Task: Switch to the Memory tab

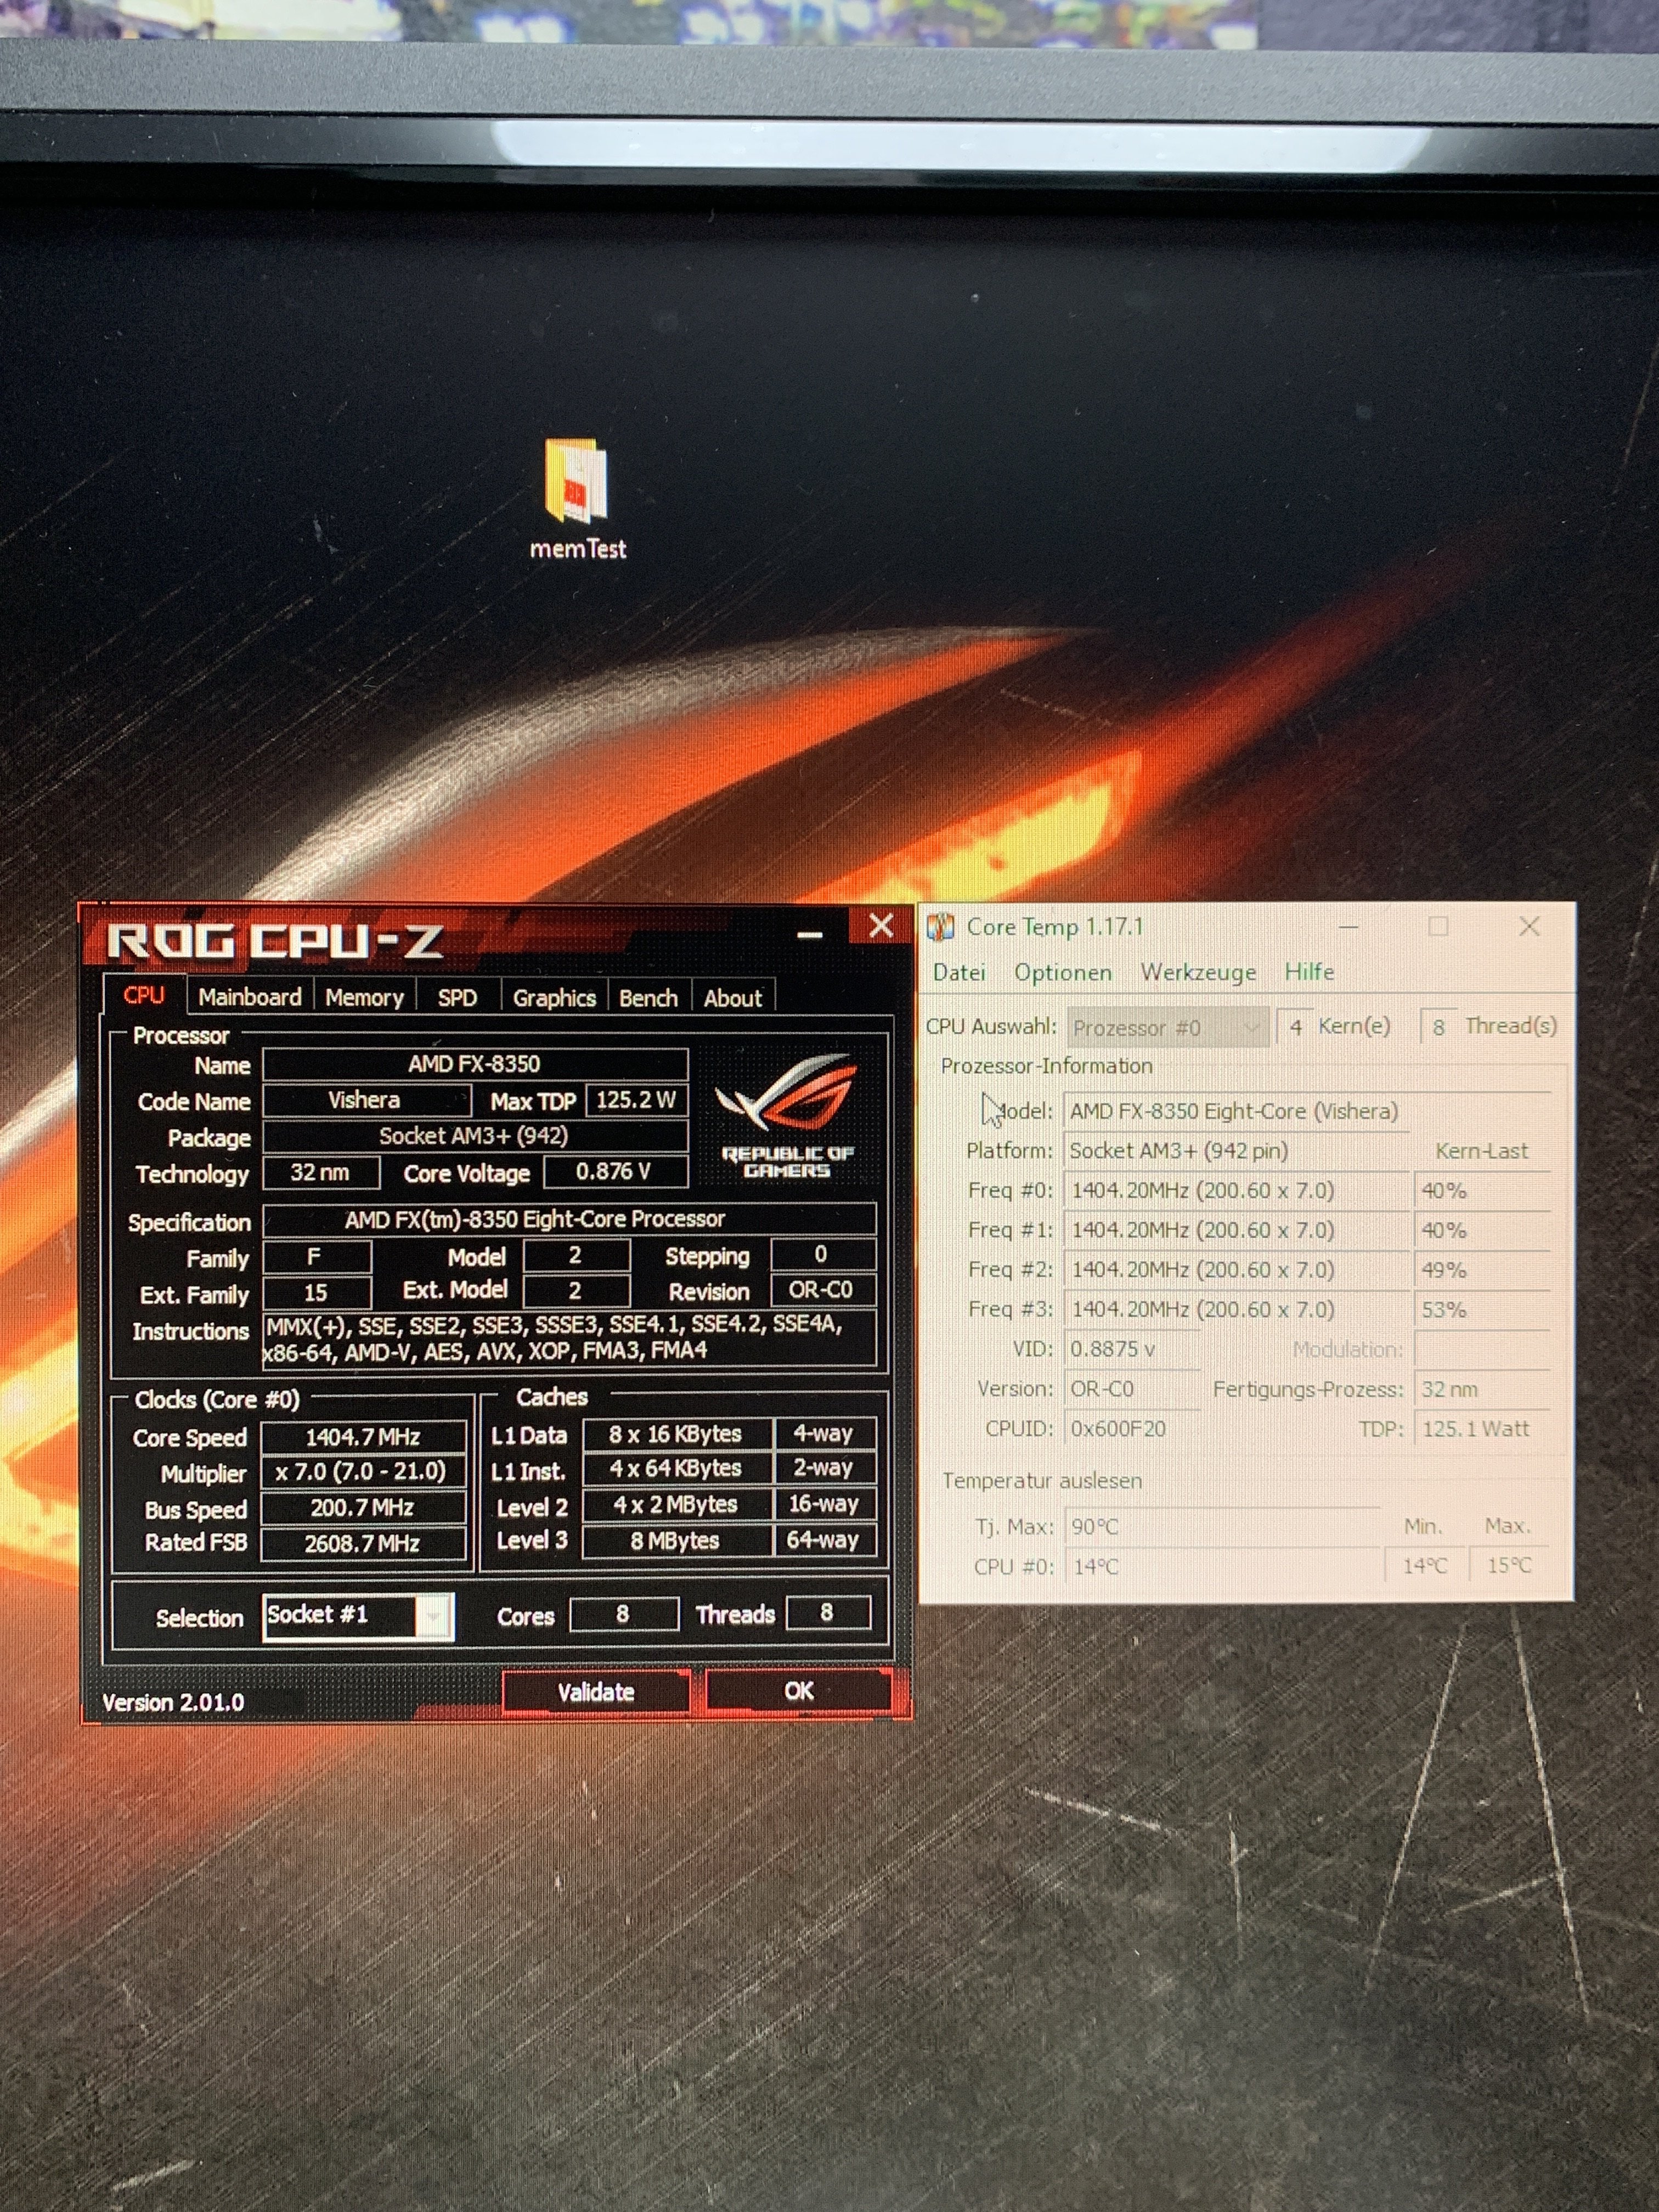Action: tap(364, 997)
